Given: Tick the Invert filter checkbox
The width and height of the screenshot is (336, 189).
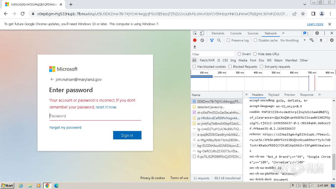Looking at the screenshot, I should pos(239,54).
